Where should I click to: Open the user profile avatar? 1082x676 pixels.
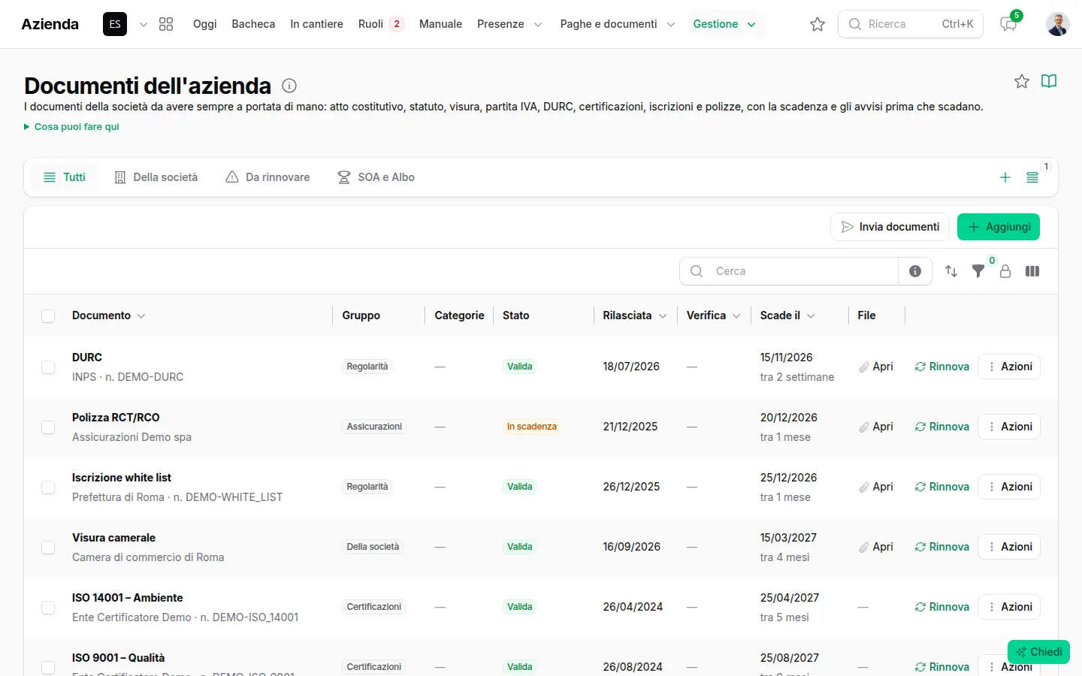point(1058,24)
